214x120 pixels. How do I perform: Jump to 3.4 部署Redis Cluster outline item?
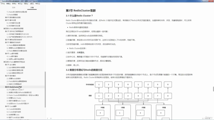(x=14, y=98)
